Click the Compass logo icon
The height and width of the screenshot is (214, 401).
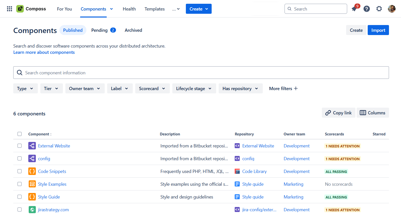(x=20, y=9)
